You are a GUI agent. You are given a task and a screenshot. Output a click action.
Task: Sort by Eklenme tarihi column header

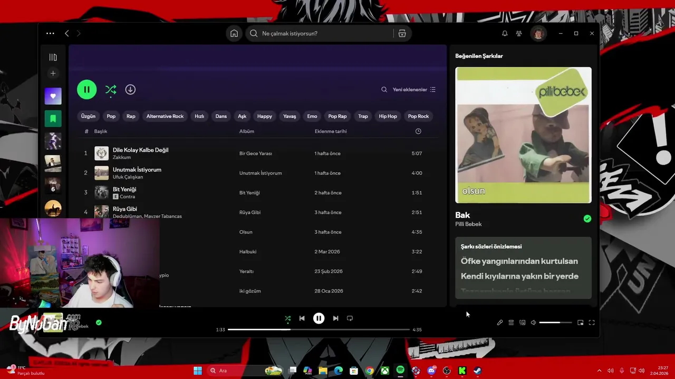(x=331, y=132)
